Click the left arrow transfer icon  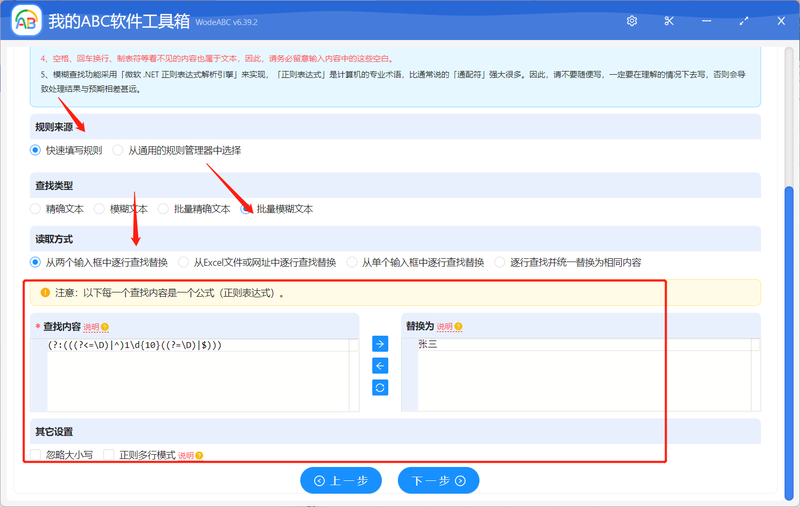click(x=380, y=366)
